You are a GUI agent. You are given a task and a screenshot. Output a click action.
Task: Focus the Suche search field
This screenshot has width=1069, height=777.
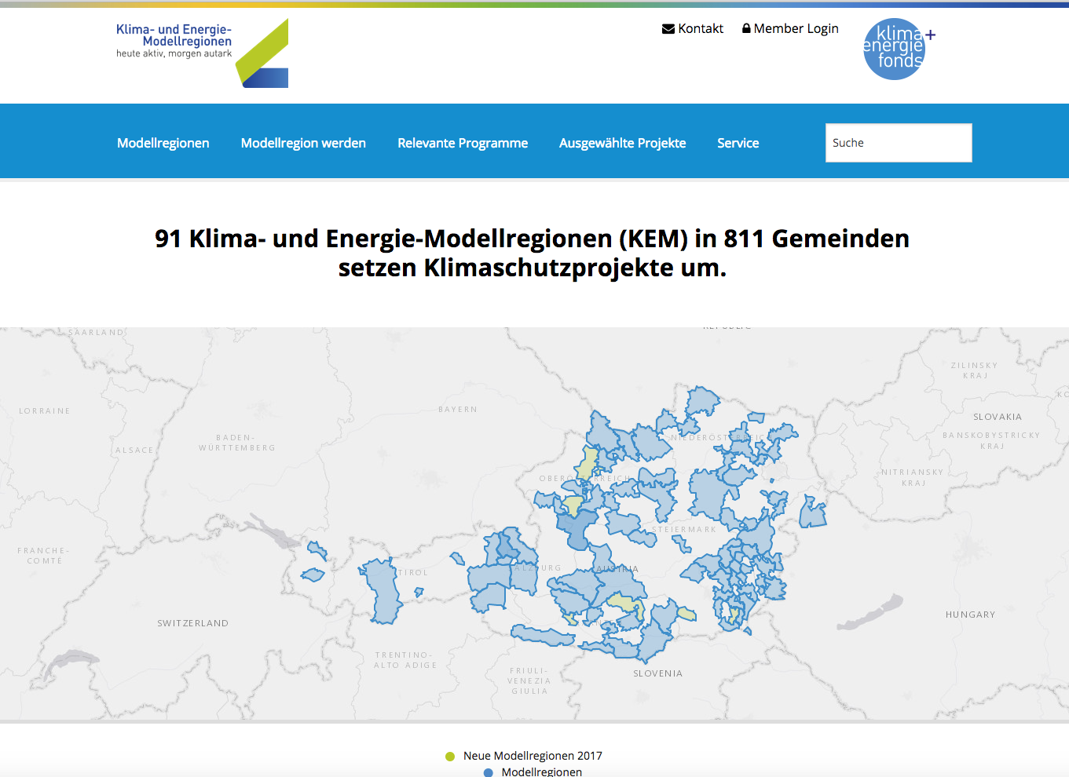pyautogui.click(x=899, y=143)
